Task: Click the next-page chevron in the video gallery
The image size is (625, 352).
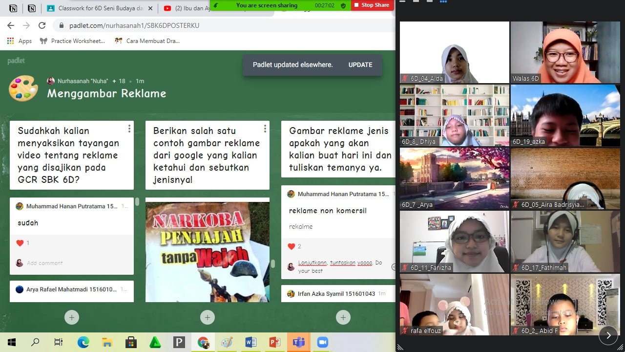Action: coord(608,335)
